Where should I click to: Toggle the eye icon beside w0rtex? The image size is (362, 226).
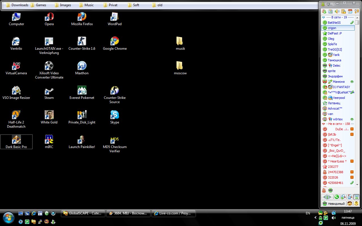pos(352,119)
